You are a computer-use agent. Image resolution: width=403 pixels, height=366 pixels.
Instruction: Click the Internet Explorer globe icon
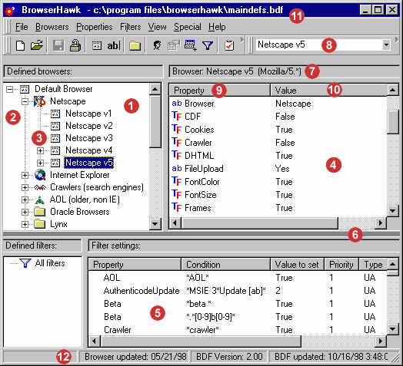coord(40,175)
